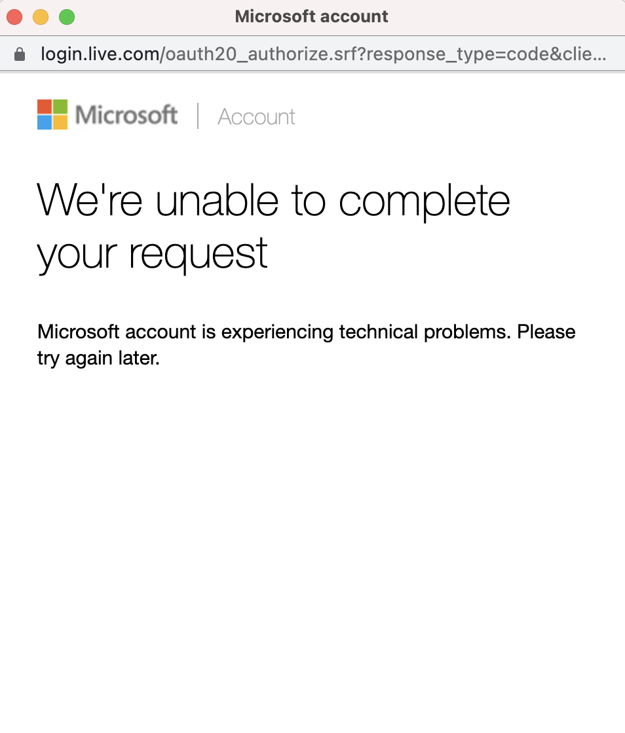
Task: Click the Microsoft account window title
Action: click(312, 16)
